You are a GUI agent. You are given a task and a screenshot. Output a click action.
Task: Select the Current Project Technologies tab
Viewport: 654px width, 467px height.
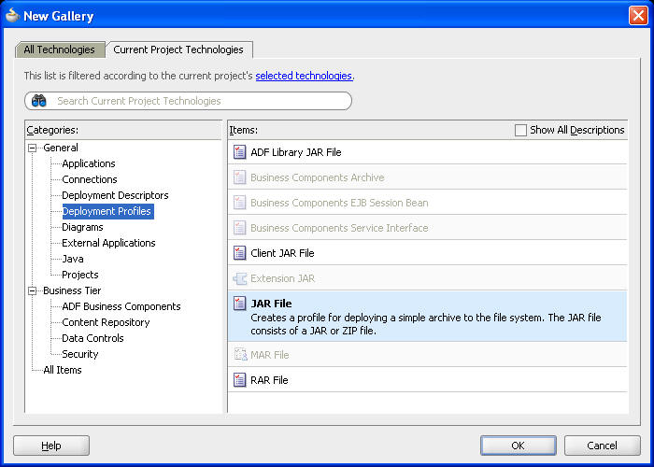click(x=178, y=50)
